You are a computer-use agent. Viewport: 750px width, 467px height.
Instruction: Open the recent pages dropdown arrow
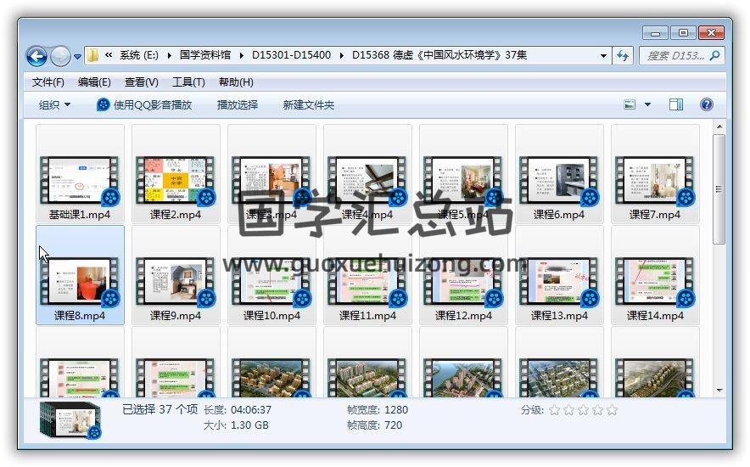click(78, 57)
